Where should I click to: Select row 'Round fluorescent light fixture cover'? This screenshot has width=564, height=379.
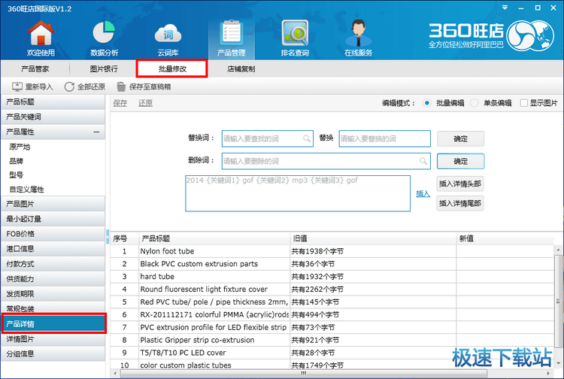tap(332, 290)
